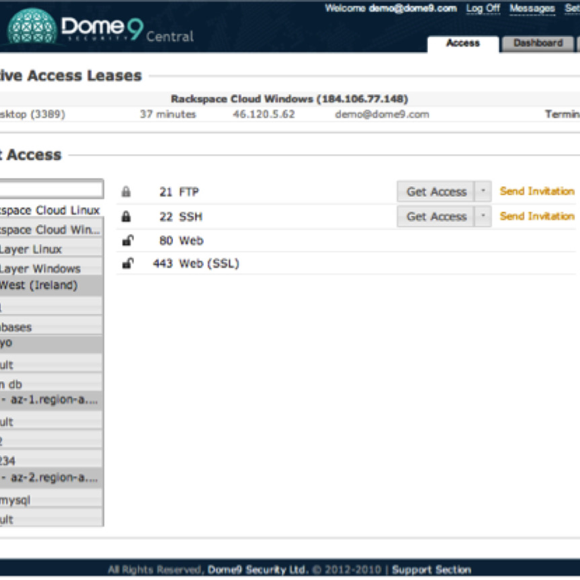Viewport: 580px width, 580px height.
Task: Open the Messages link in the header
Action: pos(532,8)
